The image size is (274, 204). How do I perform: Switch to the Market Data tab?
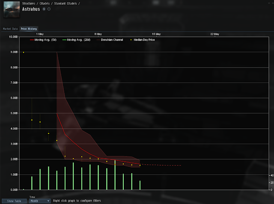click(x=10, y=29)
